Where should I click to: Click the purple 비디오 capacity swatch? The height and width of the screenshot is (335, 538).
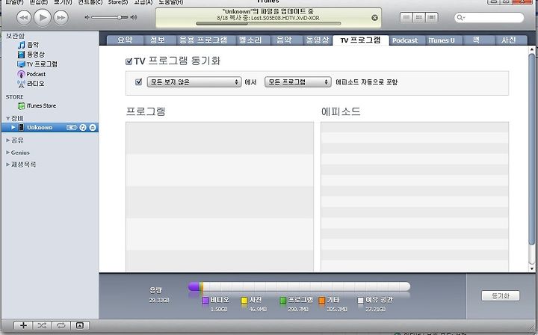tap(205, 301)
